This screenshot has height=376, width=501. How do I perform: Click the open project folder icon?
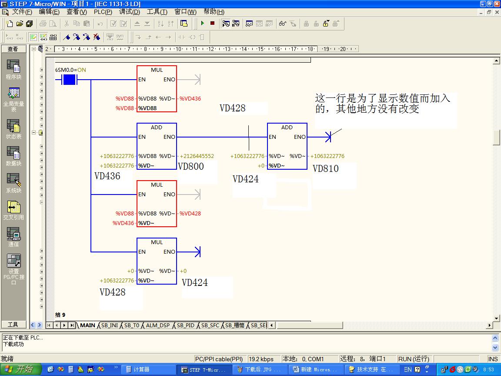[20, 23]
